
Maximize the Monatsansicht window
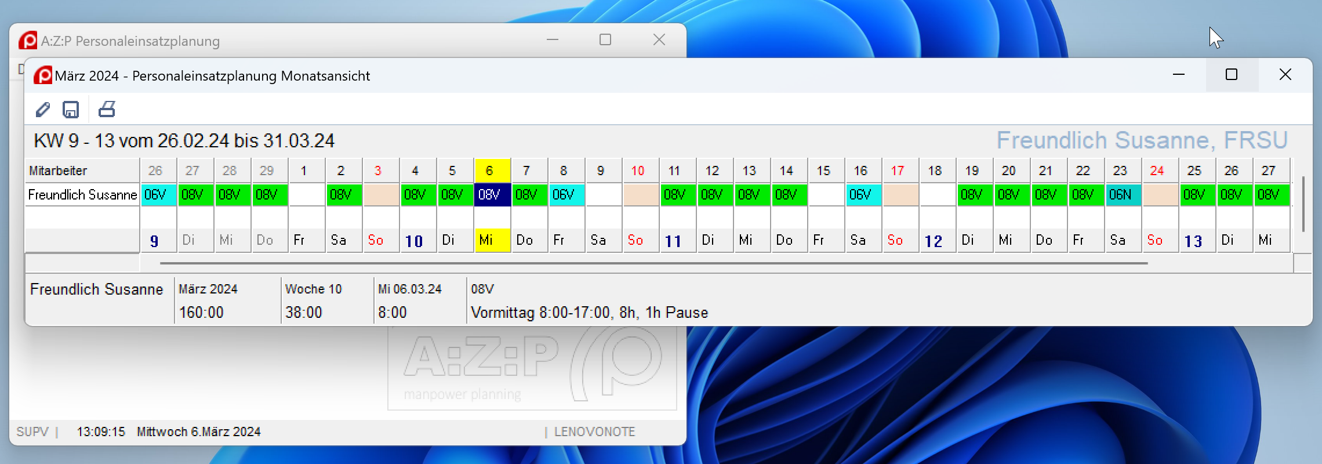click(1232, 75)
